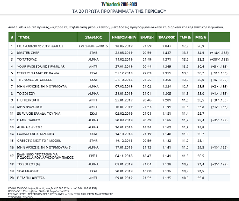This screenshot has width=239, height=201.
Task: Click station cell ΕΡΤ 2+ΕΡΤ SPORTS
Action: [93, 46]
